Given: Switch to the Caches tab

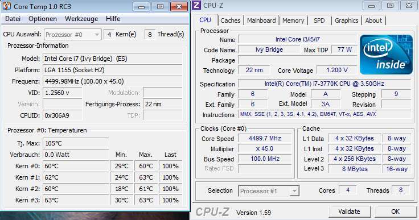Looking at the screenshot, I should (231, 20).
